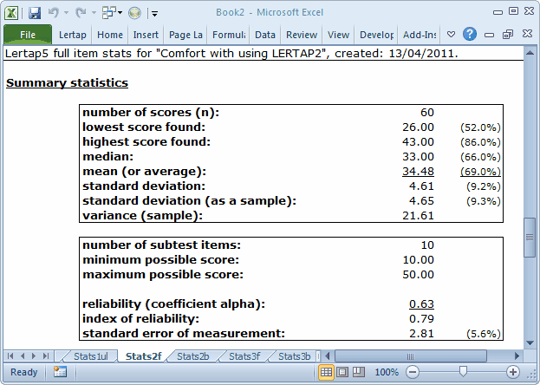Minimize the workbook window in ribbon bar
The width and height of the screenshot is (540, 385).
coord(489,35)
